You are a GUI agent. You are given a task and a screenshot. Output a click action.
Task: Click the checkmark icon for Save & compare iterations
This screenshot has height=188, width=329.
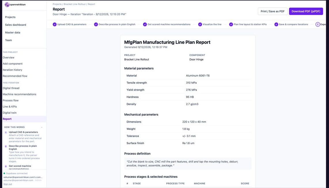click(x=276, y=25)
